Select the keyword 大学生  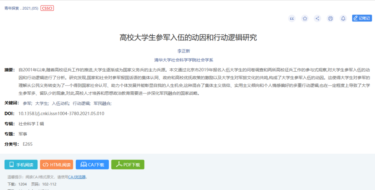(42, 103)
